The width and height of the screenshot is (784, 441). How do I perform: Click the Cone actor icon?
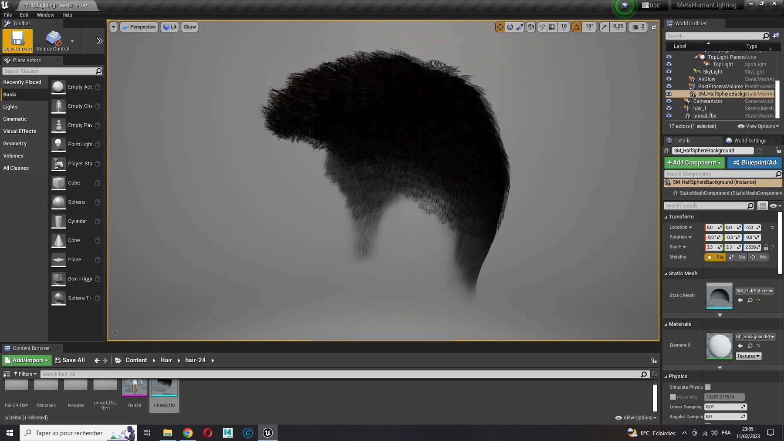coord(58,240)
